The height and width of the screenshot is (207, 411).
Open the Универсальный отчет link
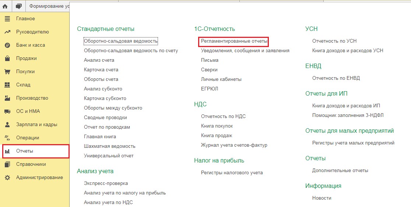tap(109, 156)
